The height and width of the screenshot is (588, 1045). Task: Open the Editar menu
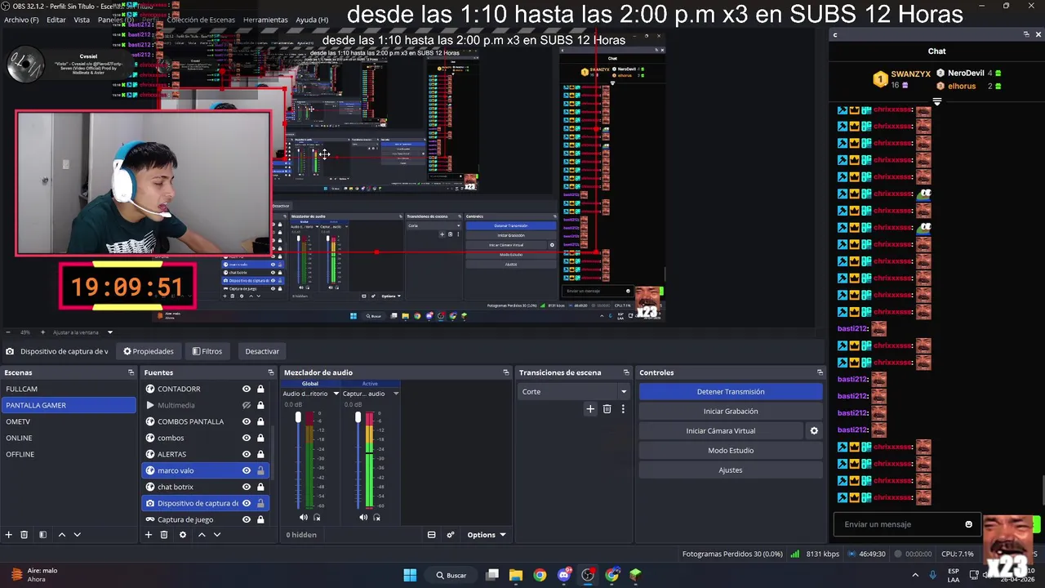click(x=56, y=20)
